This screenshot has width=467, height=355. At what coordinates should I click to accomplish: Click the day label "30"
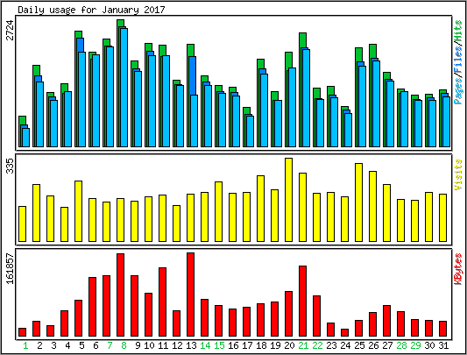tap(429, 345)
